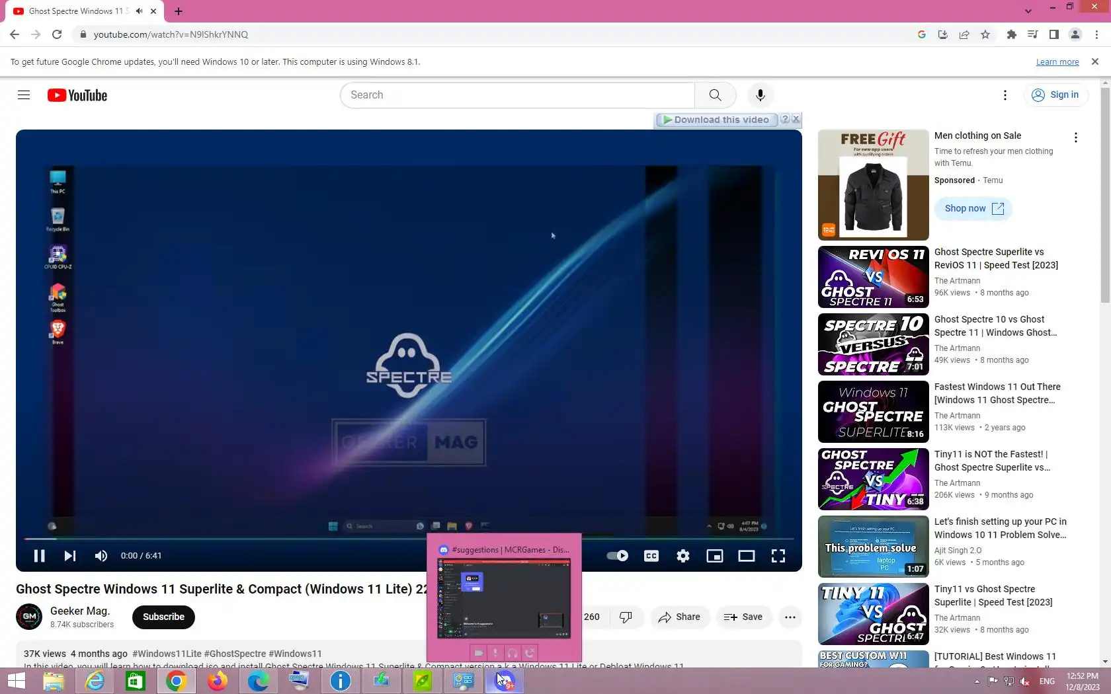Image resolution: width=1111 pixels, height=694 pixels.
Task: Click the search magnifier button
Action: [715, 95]
